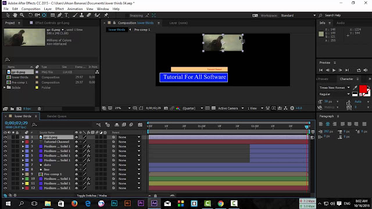Open the Animation menu
Screen dimensions: 372x209
(x=75, y=9)
